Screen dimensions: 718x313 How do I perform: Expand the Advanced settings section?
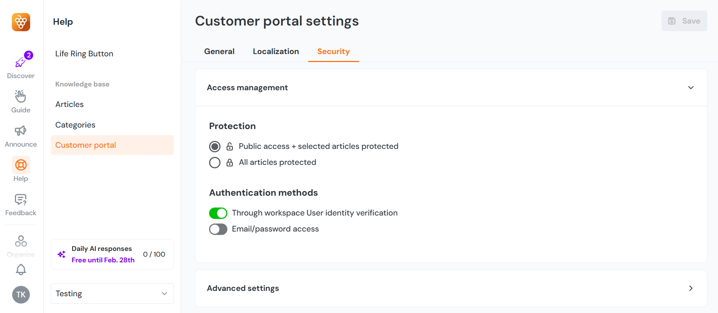click(691, 288)
